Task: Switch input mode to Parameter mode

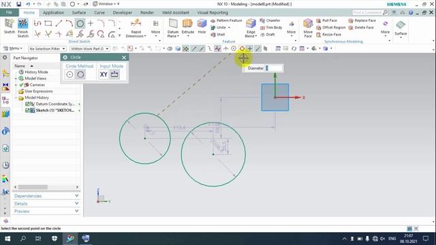Action: (x=114, y=74)
